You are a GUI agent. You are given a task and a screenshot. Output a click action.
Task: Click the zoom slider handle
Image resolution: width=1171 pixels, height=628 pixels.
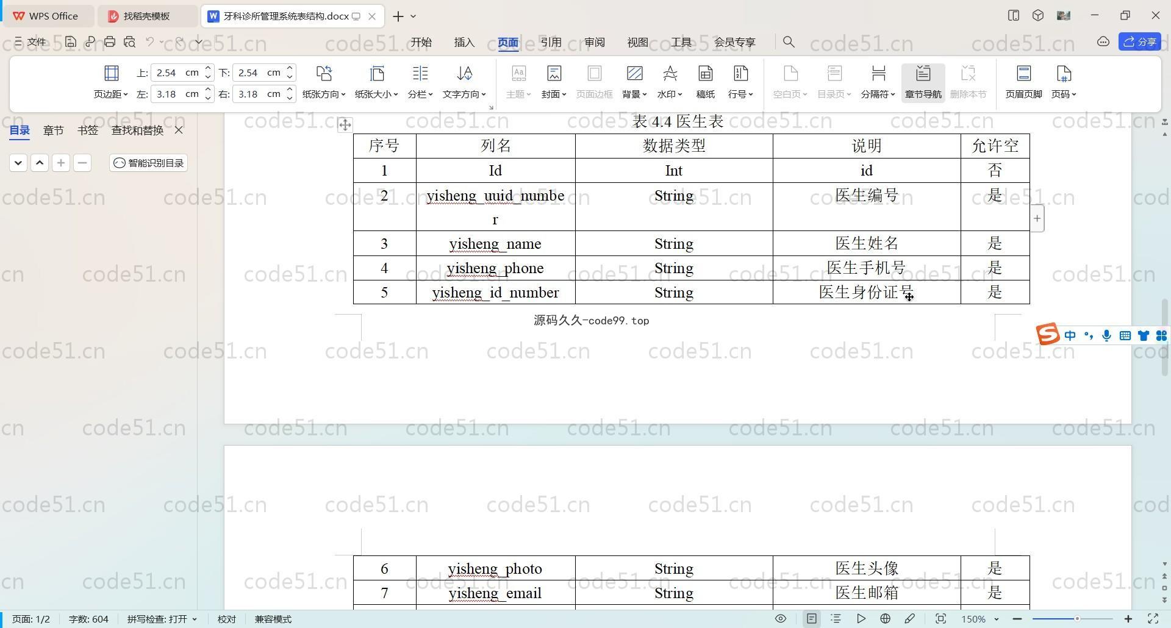1078,619
